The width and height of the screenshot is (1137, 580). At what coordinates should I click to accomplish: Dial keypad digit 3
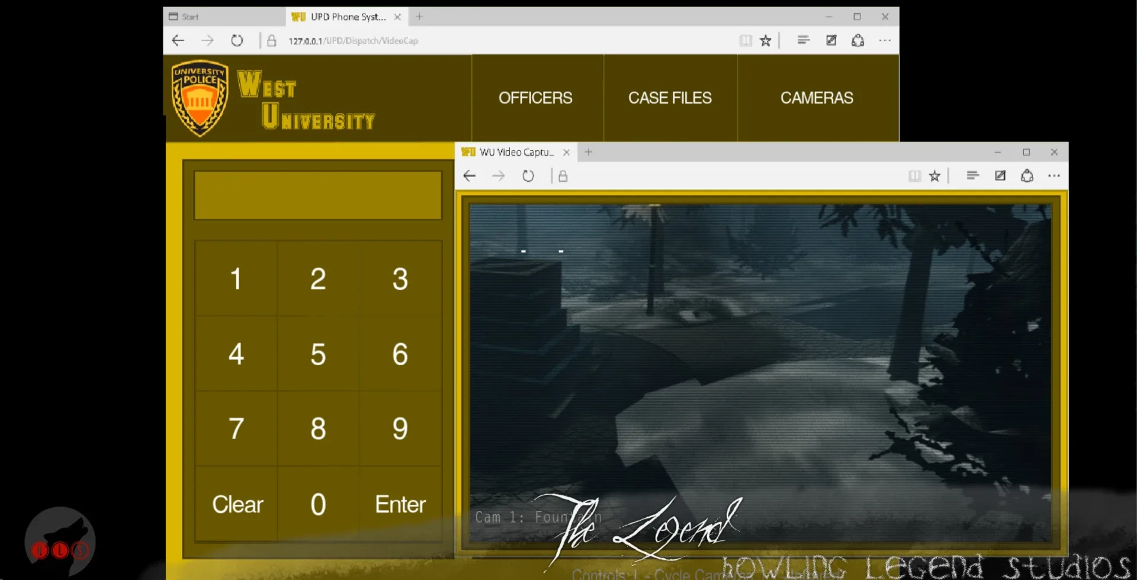coord(400,279)
